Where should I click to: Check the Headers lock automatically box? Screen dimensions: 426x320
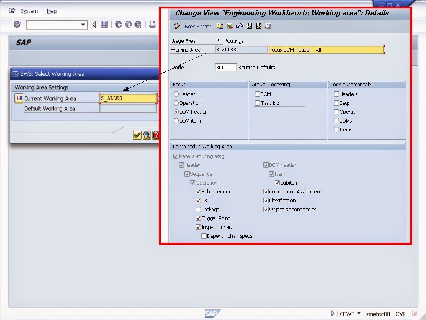coord(337,94)
